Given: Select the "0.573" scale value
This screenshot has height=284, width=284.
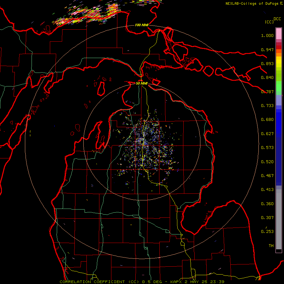Looking at the screenshot, I should (x=267, y=148).
